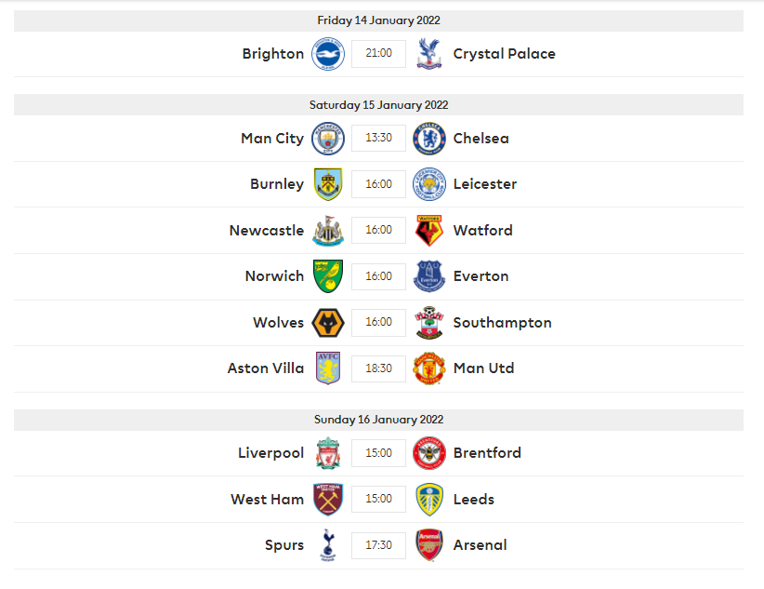
Task: Click the Brentford team name
Action: [x=487, y=453]
